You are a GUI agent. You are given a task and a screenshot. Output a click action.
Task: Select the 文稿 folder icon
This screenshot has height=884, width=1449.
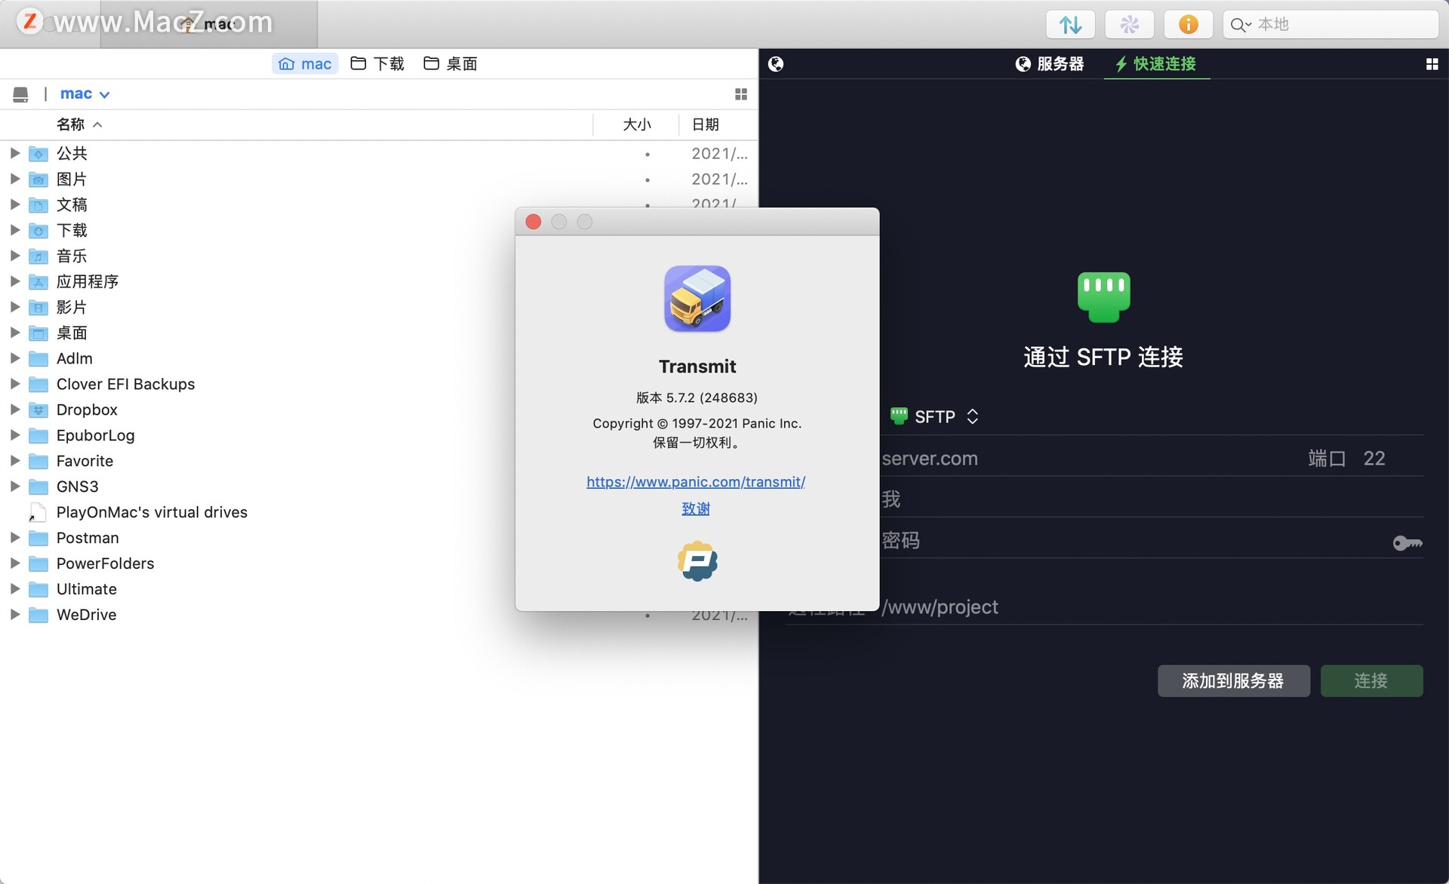click(x=38, y=205)
